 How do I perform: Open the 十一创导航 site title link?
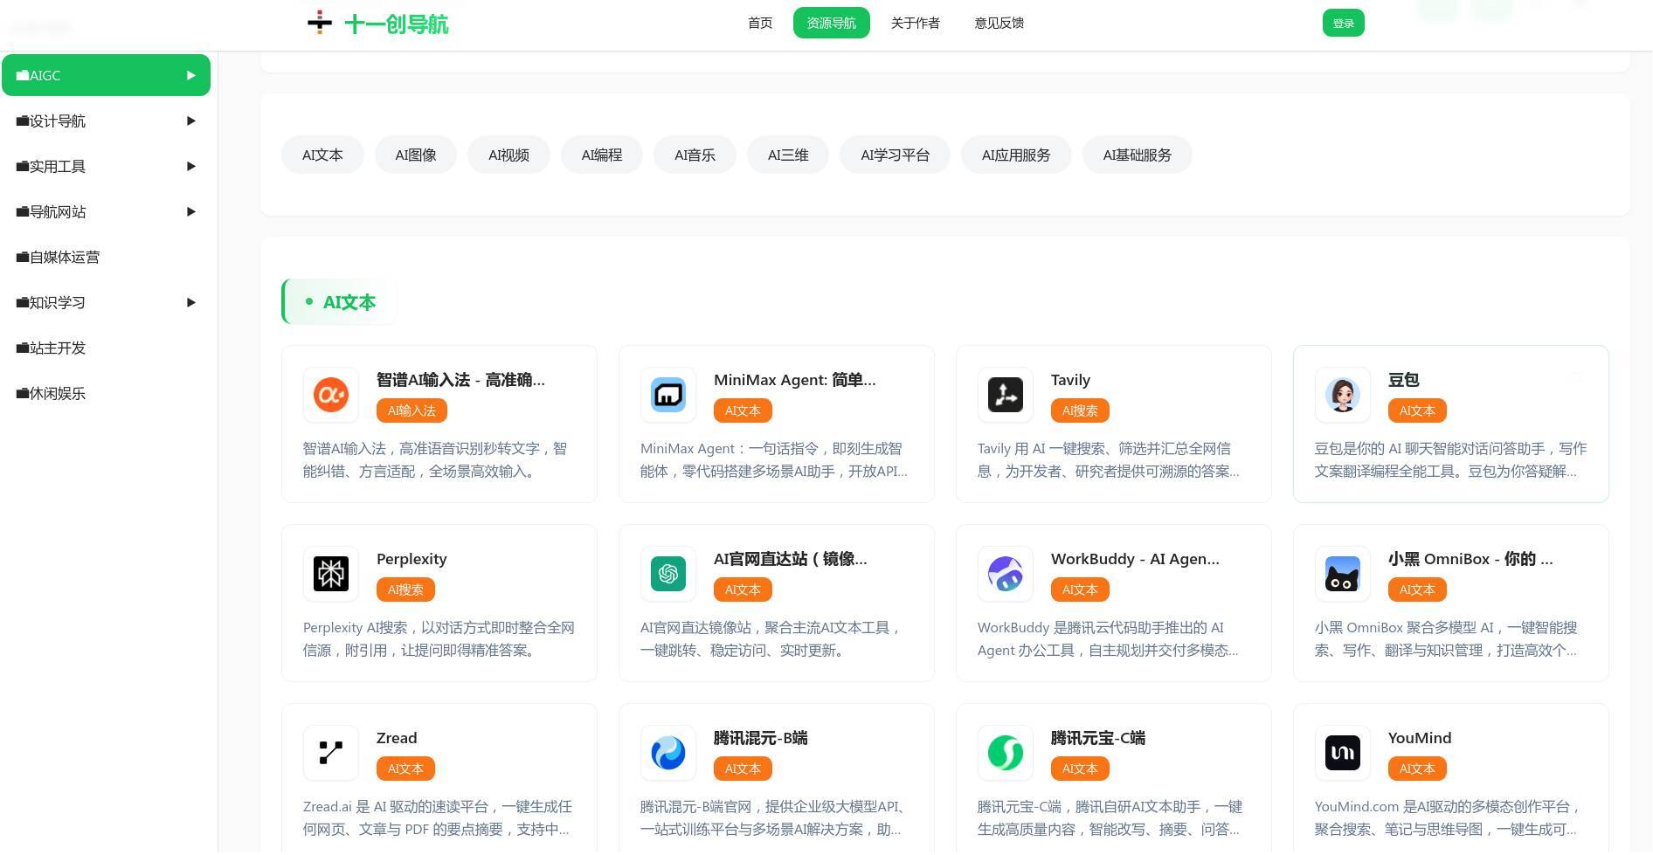pyautogui.click(x=397, y=24)
